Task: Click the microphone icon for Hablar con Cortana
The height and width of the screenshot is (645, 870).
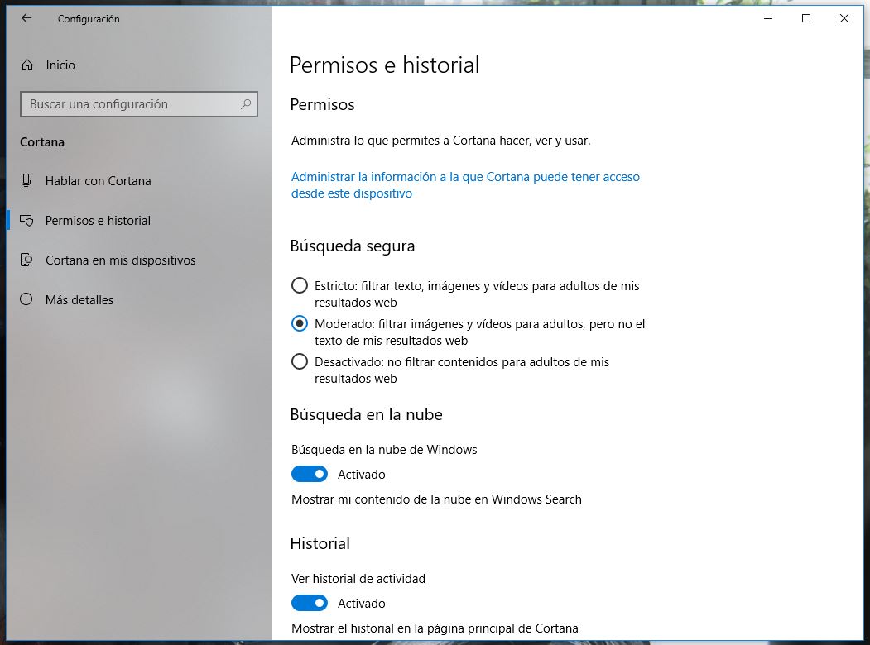Action: coord(27,181)
